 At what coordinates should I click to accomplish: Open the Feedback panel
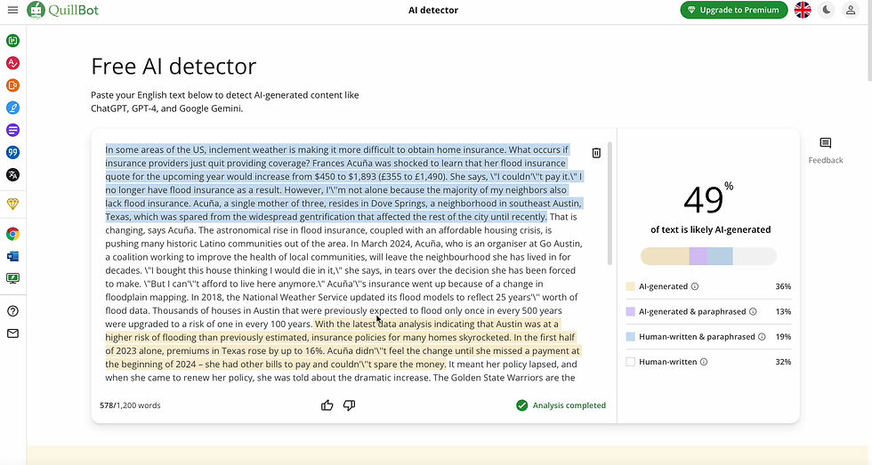[x=826, y=150]
